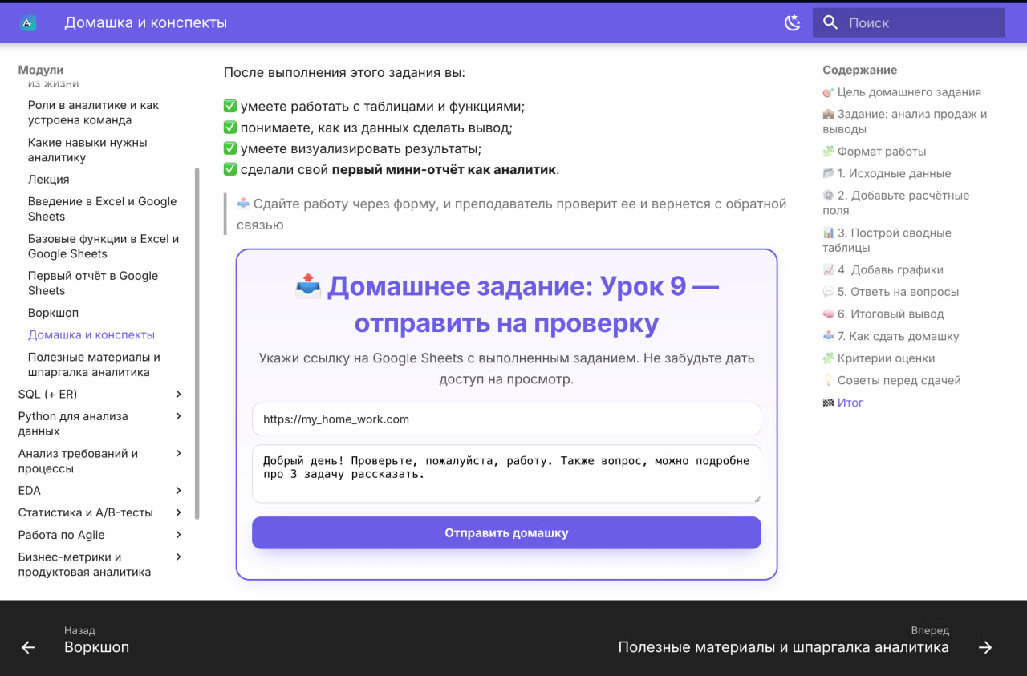
Task: Expand the «EDA» module chevron
Action: pyautogui.click(x=178, y=490)
